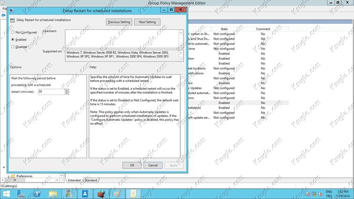Click the ENG language indicator in the tray
Viewport: 354px width, 199px height.
click(329, 192)
